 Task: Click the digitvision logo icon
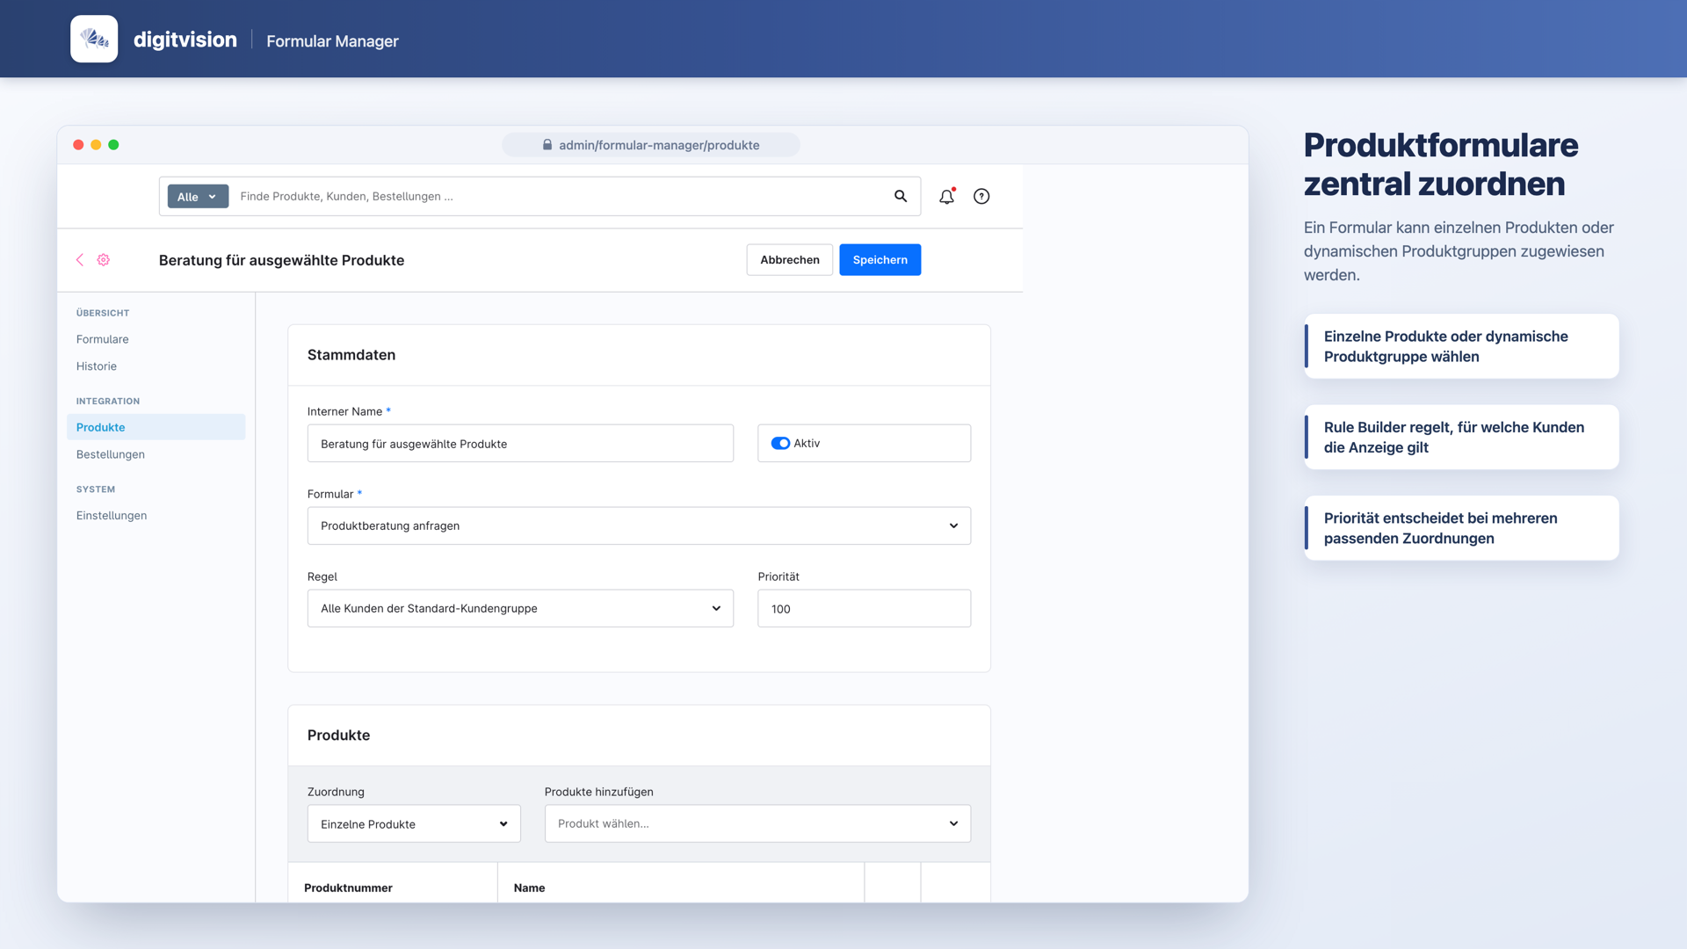pyautogui.click(x=94, y=39)
